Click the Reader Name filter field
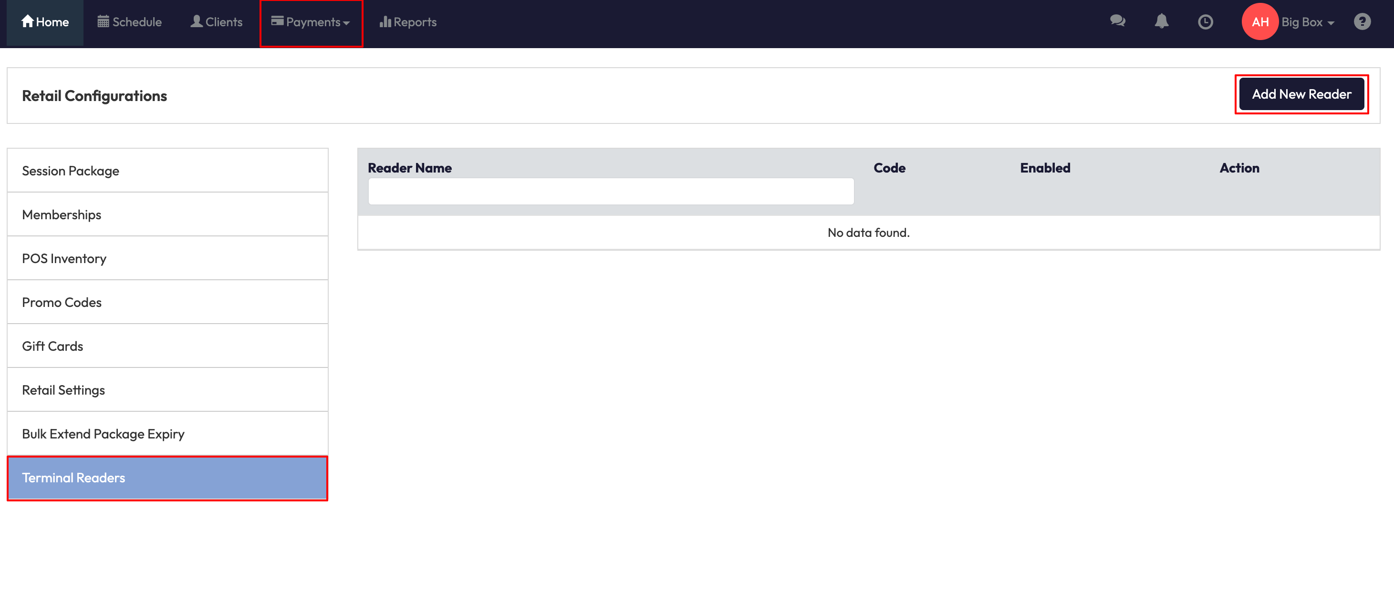Viewport: 1394px width, 611px height. (x=611, y=192)
